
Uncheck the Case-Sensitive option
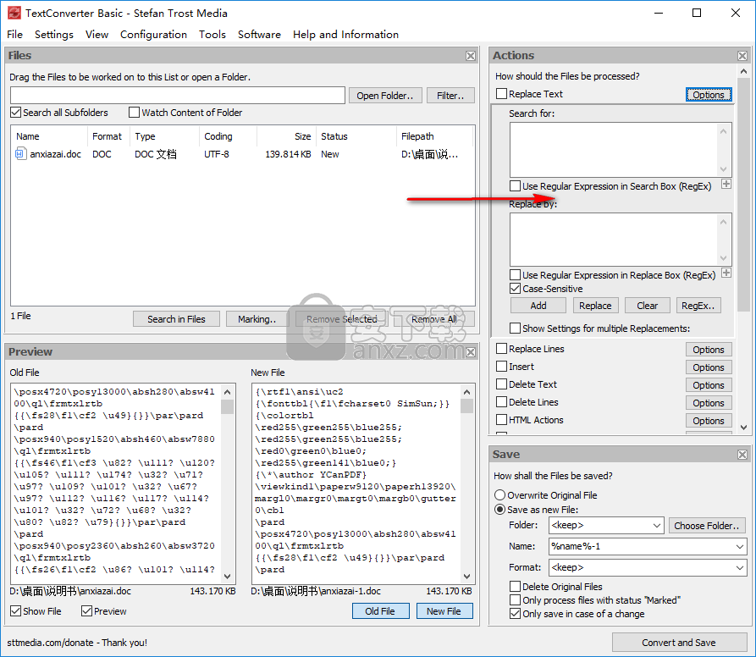point(515,288)
